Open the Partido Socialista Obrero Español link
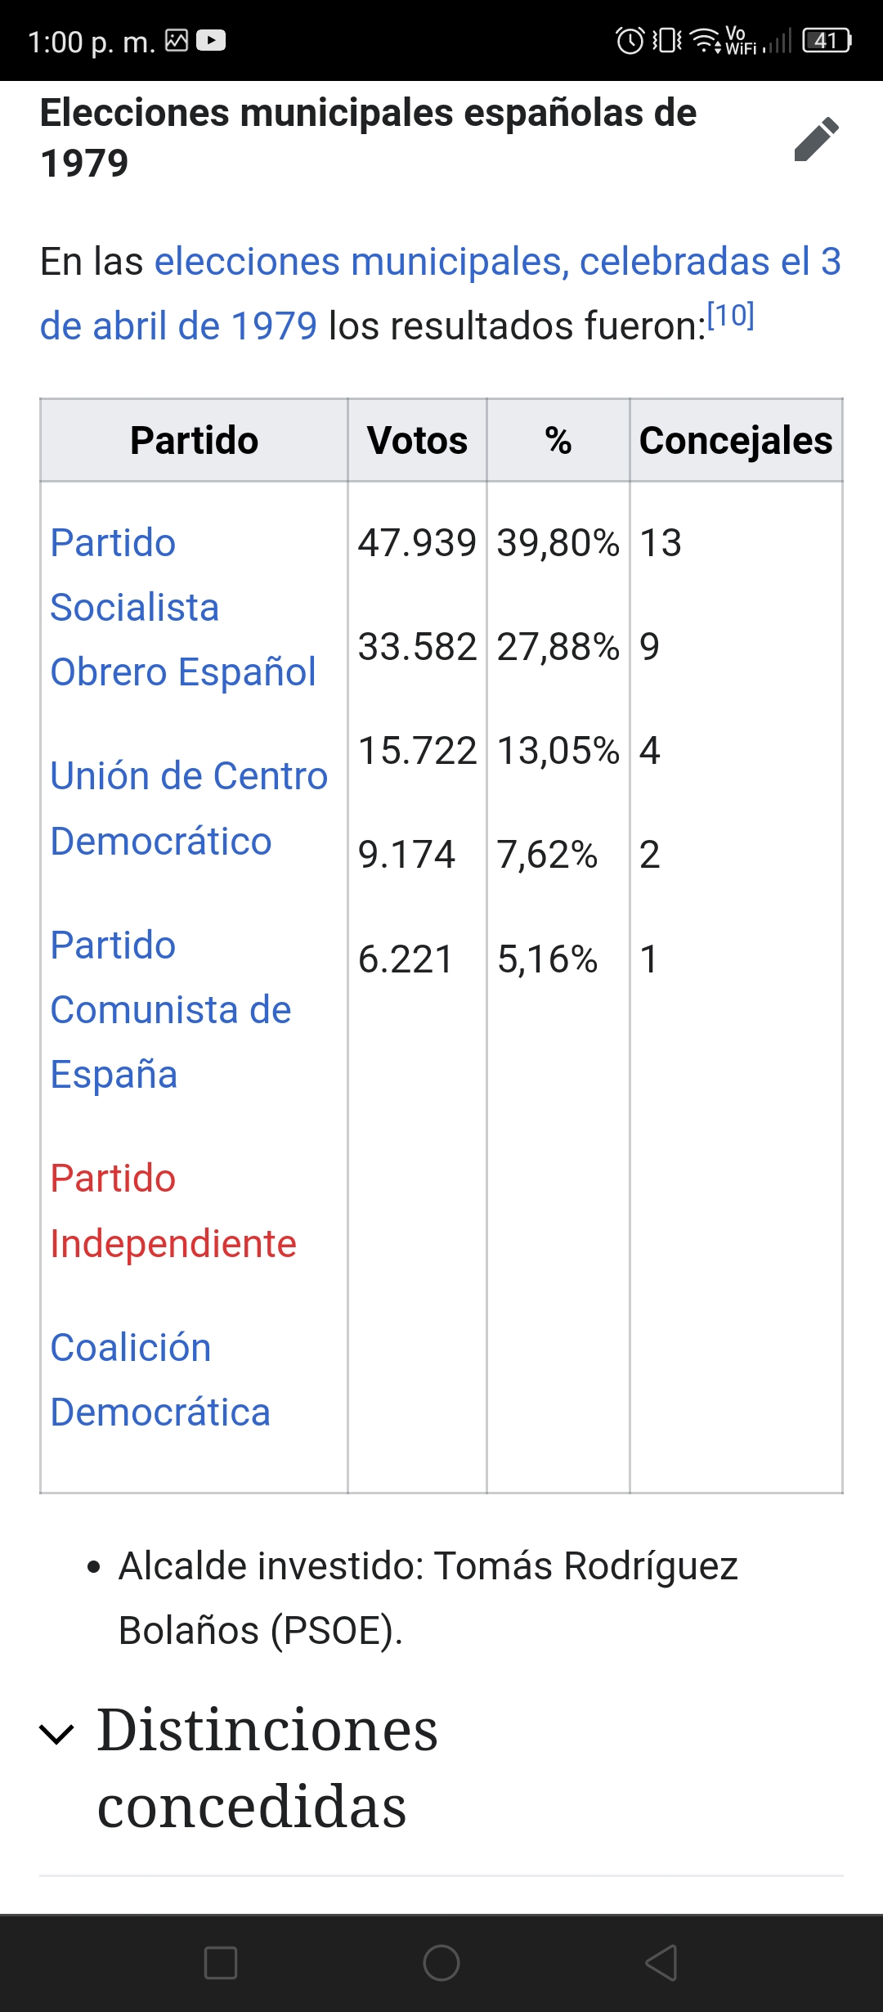 (183, 608)
